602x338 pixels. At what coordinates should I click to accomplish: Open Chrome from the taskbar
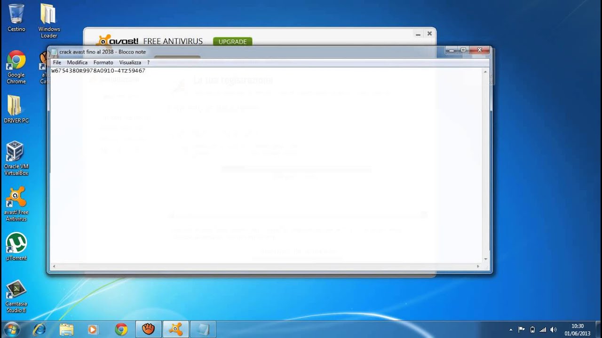click(x=121, y=330)
